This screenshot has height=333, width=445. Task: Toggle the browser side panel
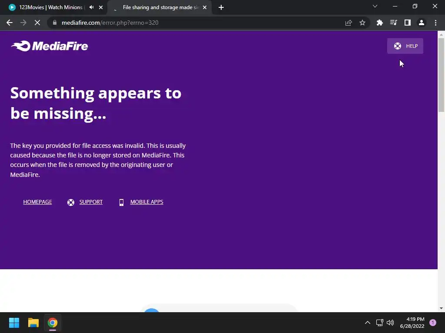tap(408, 23)
